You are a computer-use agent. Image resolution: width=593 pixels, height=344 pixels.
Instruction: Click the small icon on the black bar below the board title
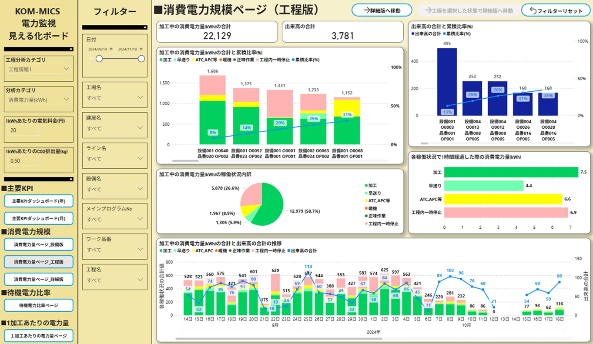(x=71, y=49)
